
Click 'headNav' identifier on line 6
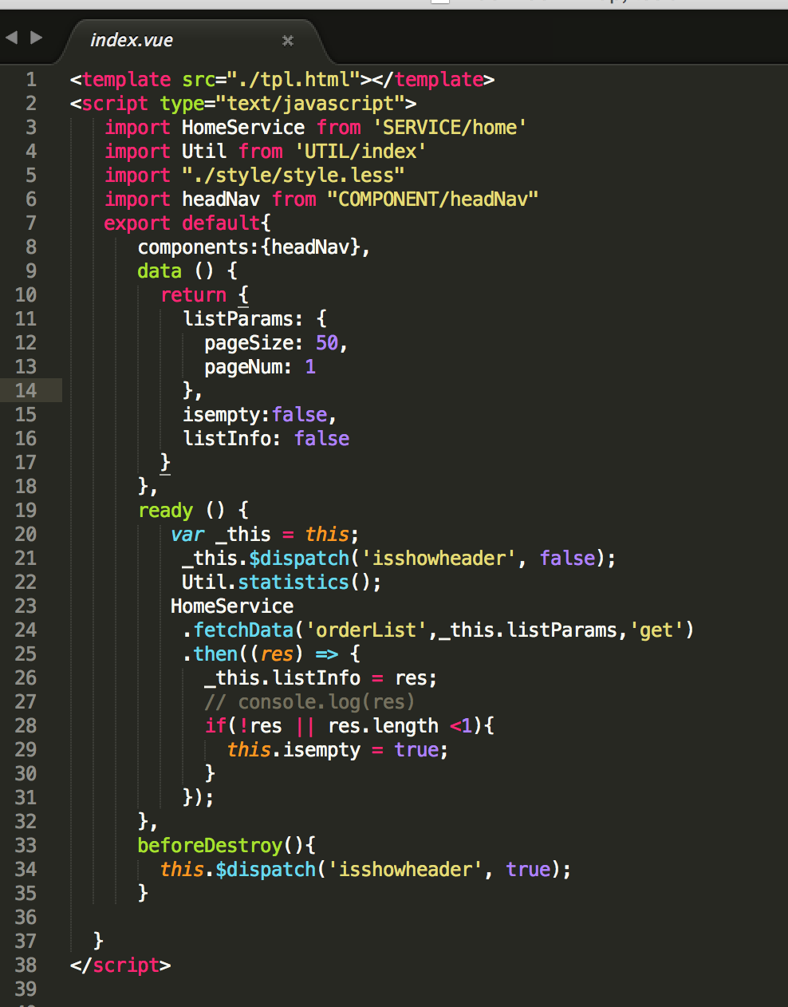pos(221,199)
